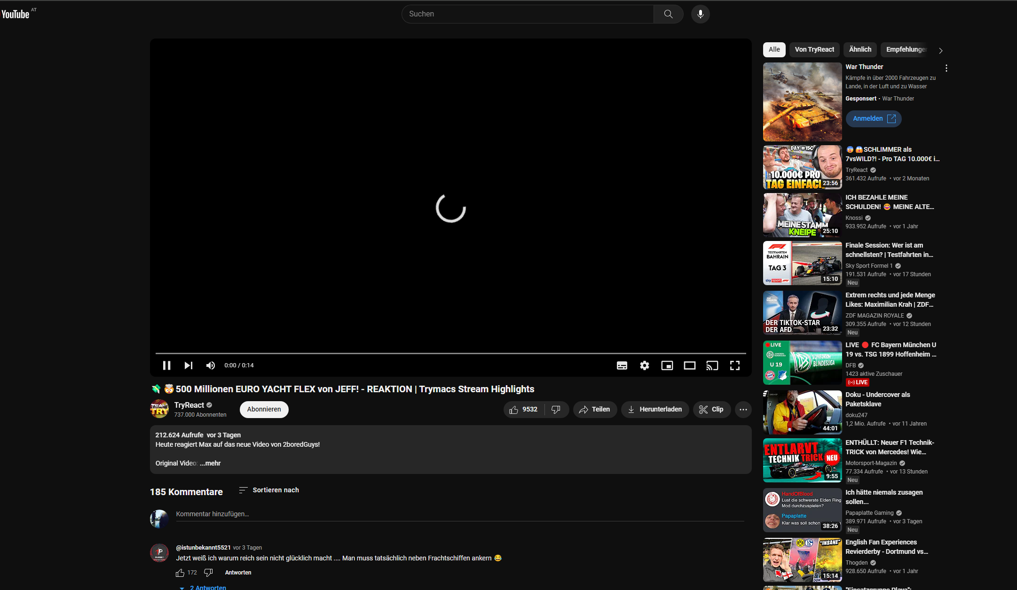Screen dimensions: 1017x590
Task: Click the Herunterladen button
Action: pyautogui.click(x=654, y=410)
